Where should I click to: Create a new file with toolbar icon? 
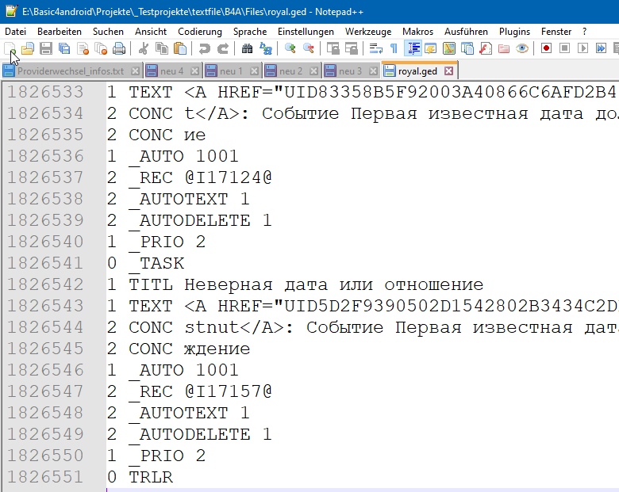pyautogui.click(x=10, y=48)
